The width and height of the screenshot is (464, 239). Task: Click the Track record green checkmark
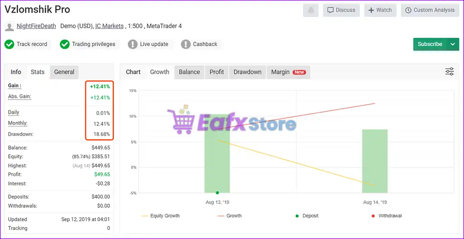pyautogui.click(x=10, y=44)
